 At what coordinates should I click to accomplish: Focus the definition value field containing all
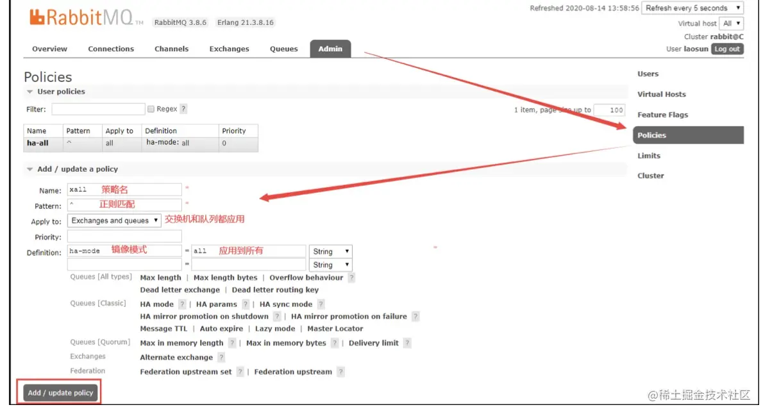249,251
